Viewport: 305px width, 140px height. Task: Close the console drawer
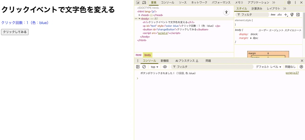[x=302, y=61]
